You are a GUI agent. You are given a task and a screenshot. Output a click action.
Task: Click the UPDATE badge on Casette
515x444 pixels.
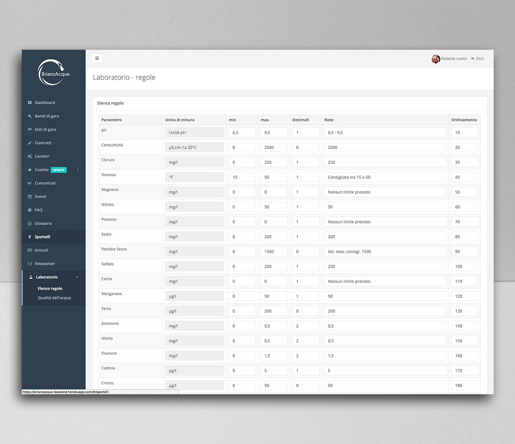click(58, 170)
